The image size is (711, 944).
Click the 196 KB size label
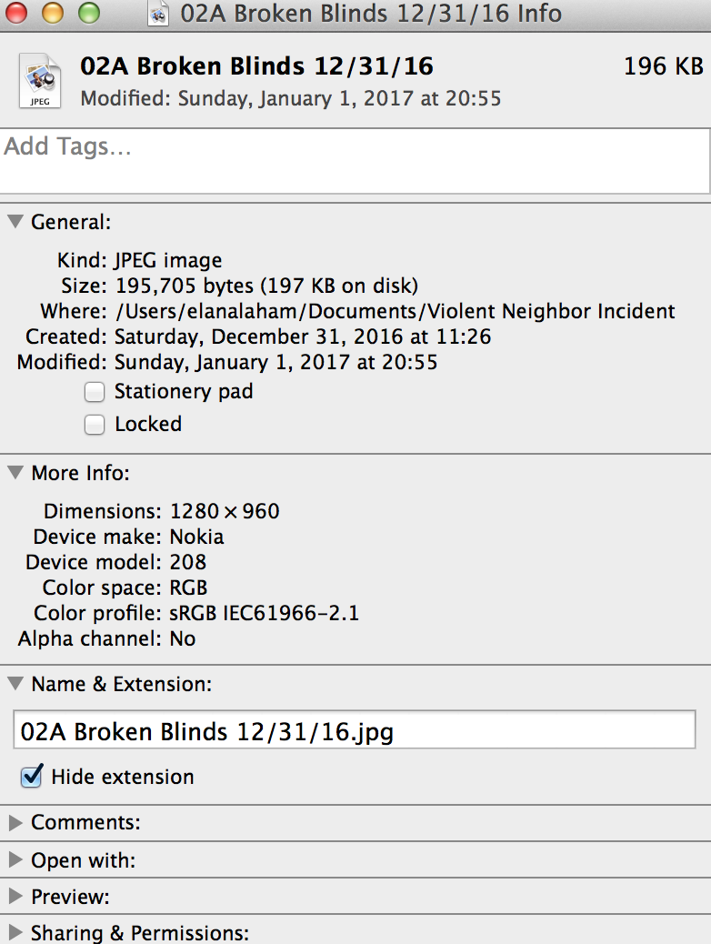pos(664,66)
